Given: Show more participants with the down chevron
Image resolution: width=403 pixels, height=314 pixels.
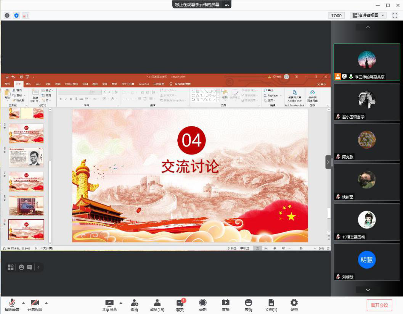Looking at the screenshot, I should pos(368,290).
